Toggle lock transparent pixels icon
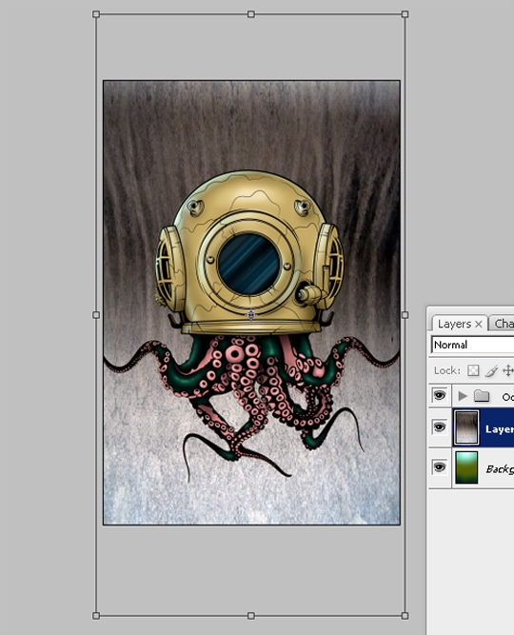This screenshot has height=635, width=514. [x=473, y=370]
